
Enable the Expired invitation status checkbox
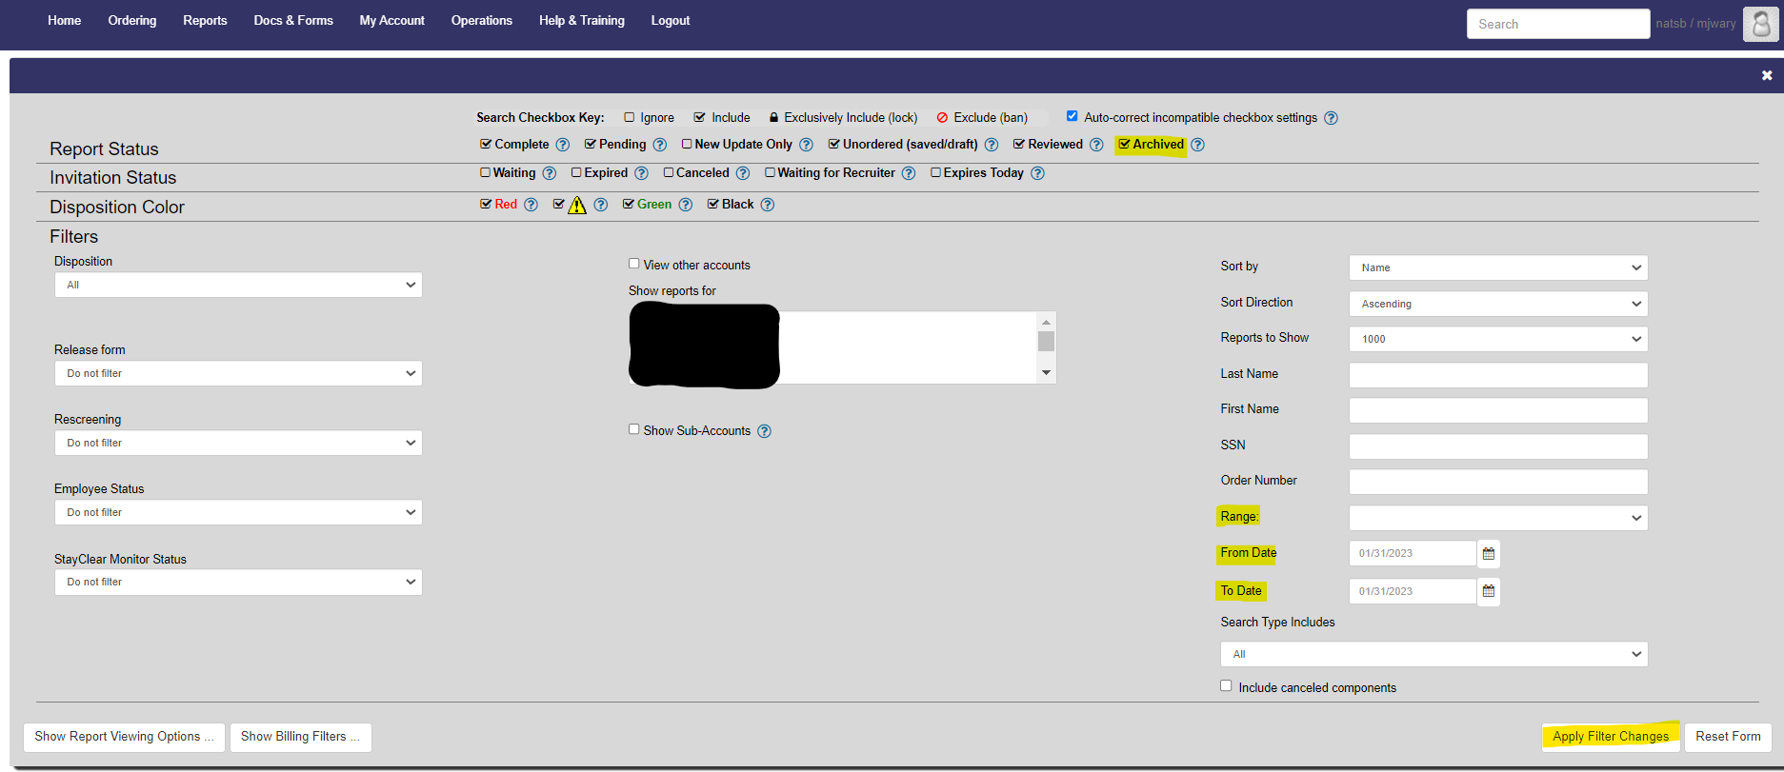pos(576,172)
